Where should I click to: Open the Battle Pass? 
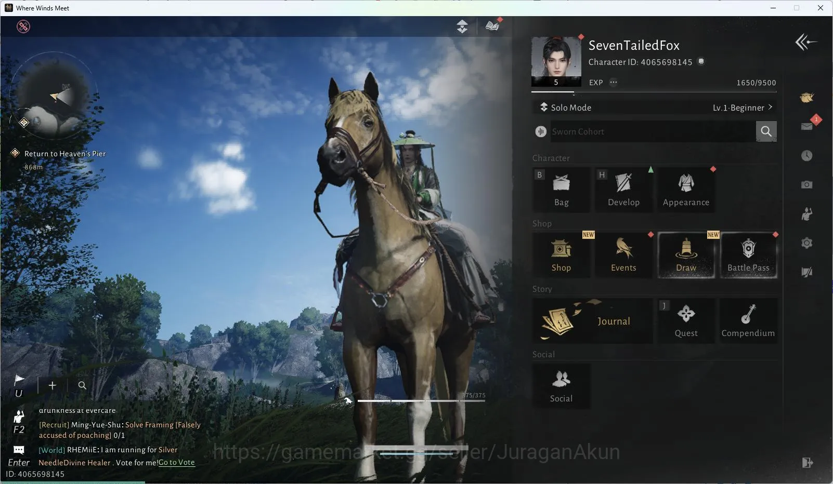pos(748,255)
